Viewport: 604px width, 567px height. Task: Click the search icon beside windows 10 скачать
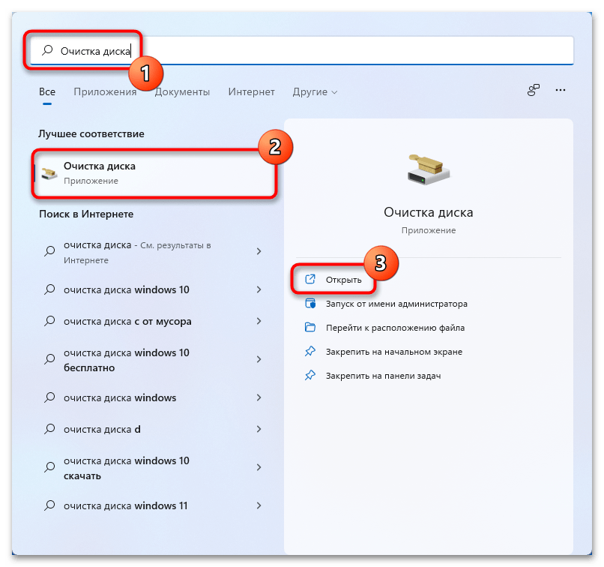(49, 467)
